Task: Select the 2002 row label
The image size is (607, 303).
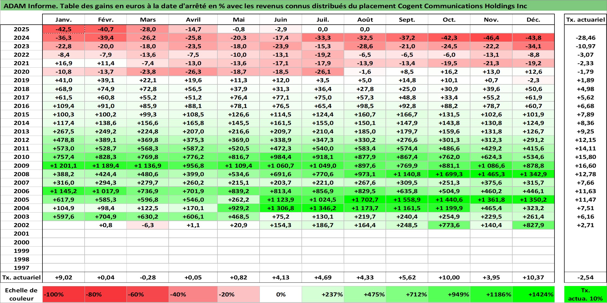Action: click(21, 225)
